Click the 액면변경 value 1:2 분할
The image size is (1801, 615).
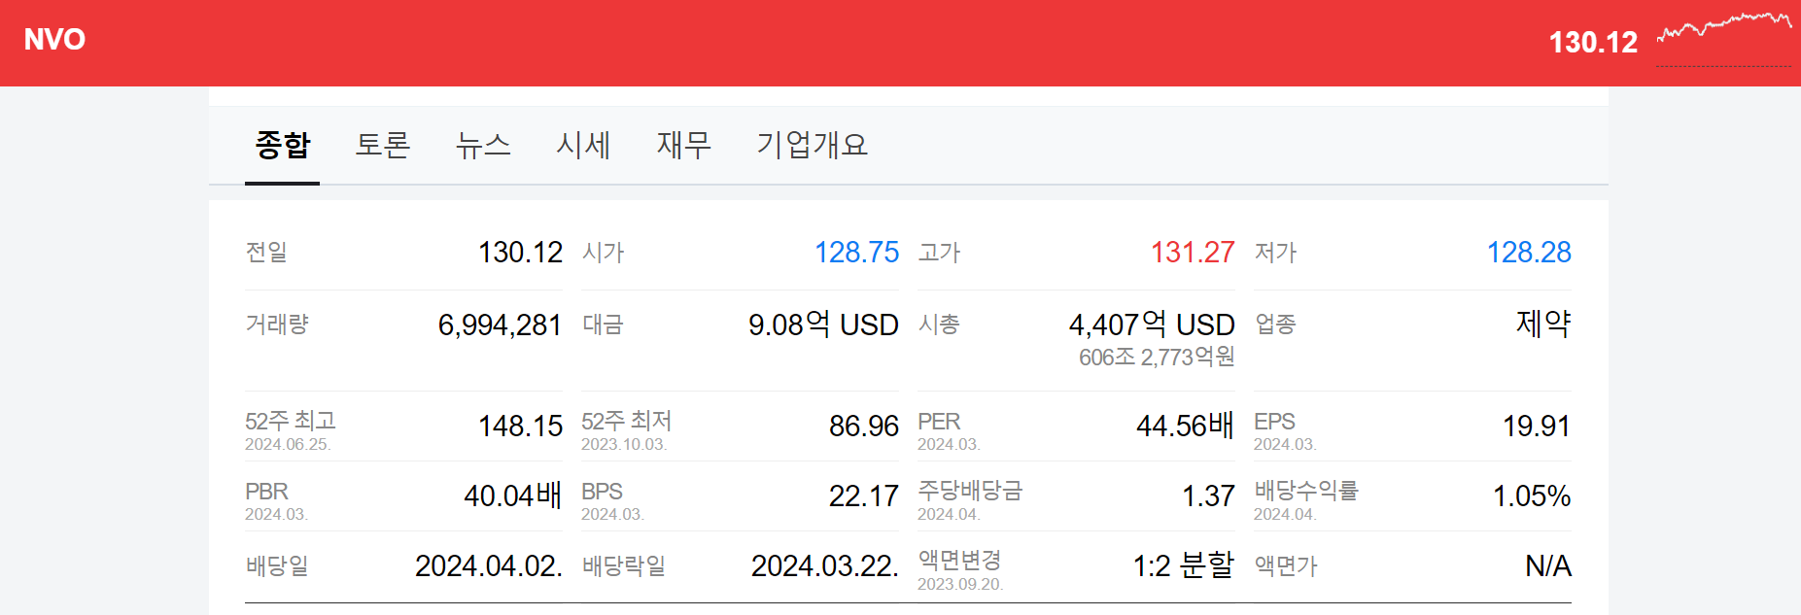click(x=1184, y=565)
